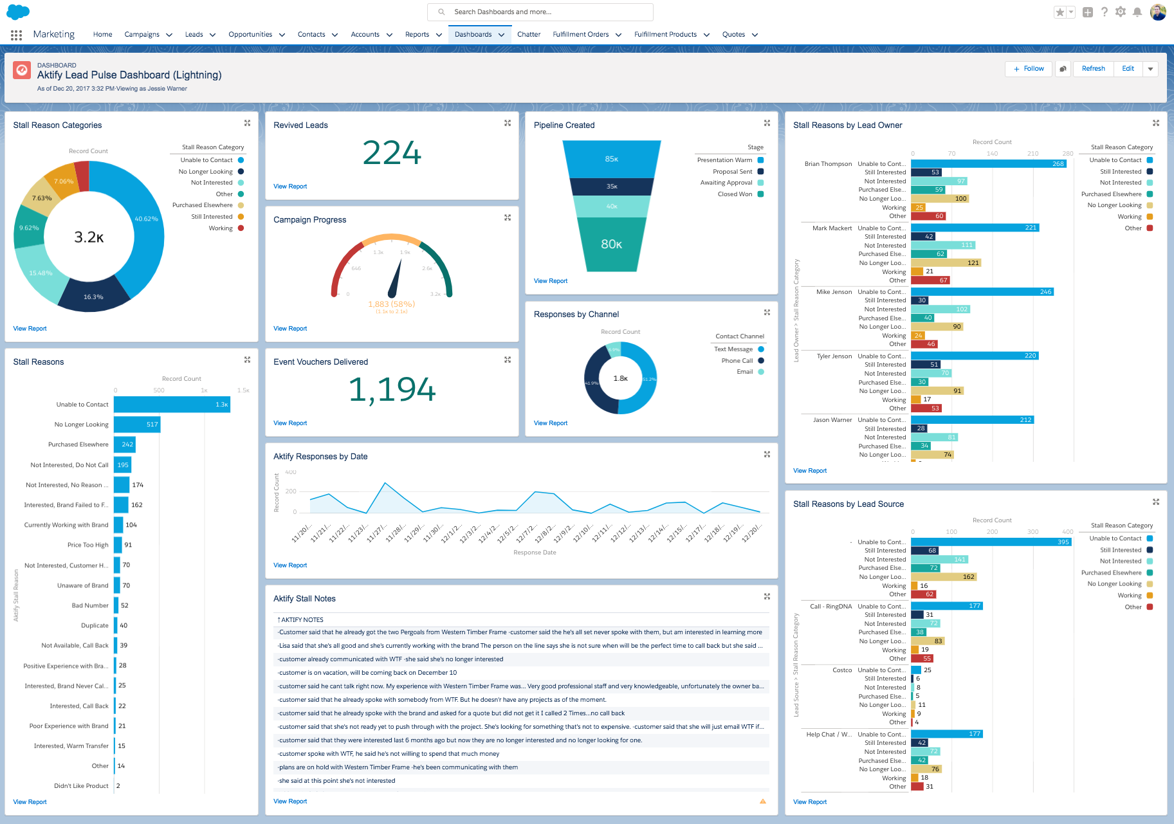
Task: Open the Quotes tab dropdown chevron
Action: click(755, 35)
